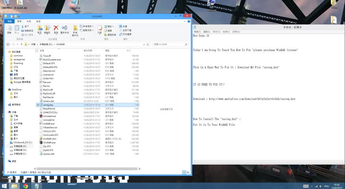Click the blue Help question mark icon
This screenshot has height=189, width=345.
pyautogui.click(x=189, y=21)
